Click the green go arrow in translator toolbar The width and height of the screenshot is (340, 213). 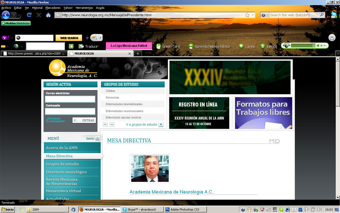71,46
